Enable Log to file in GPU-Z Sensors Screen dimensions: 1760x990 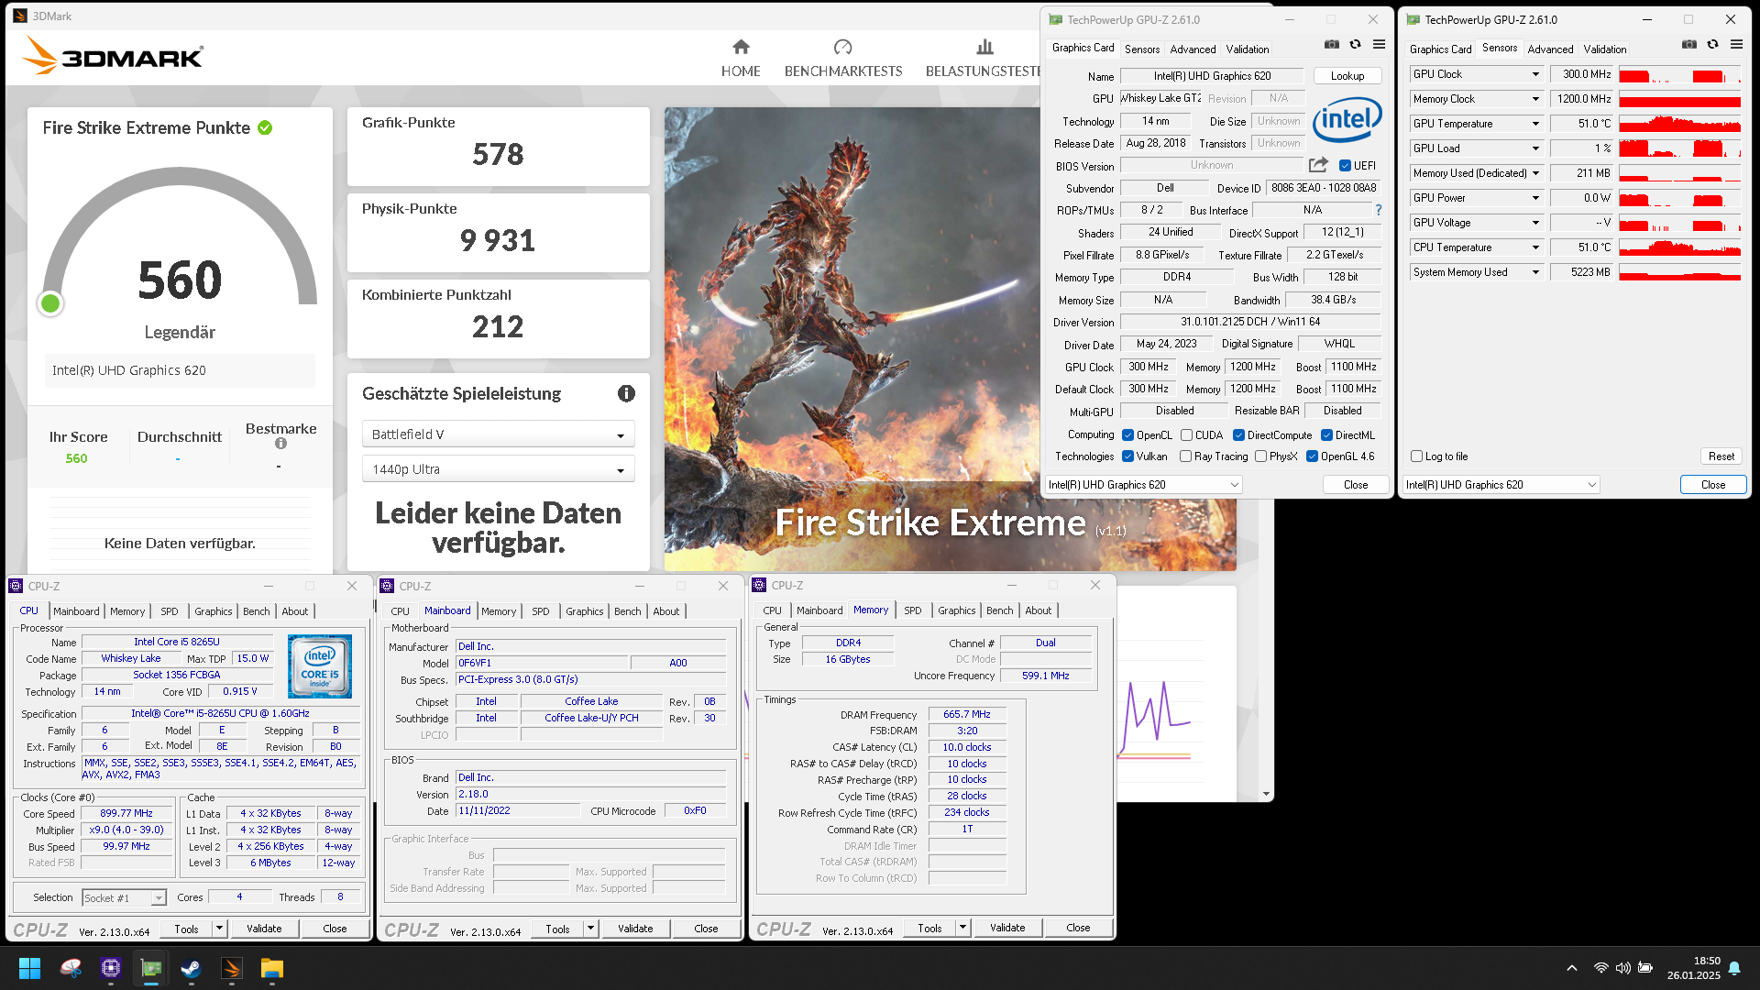point(1417,456)
